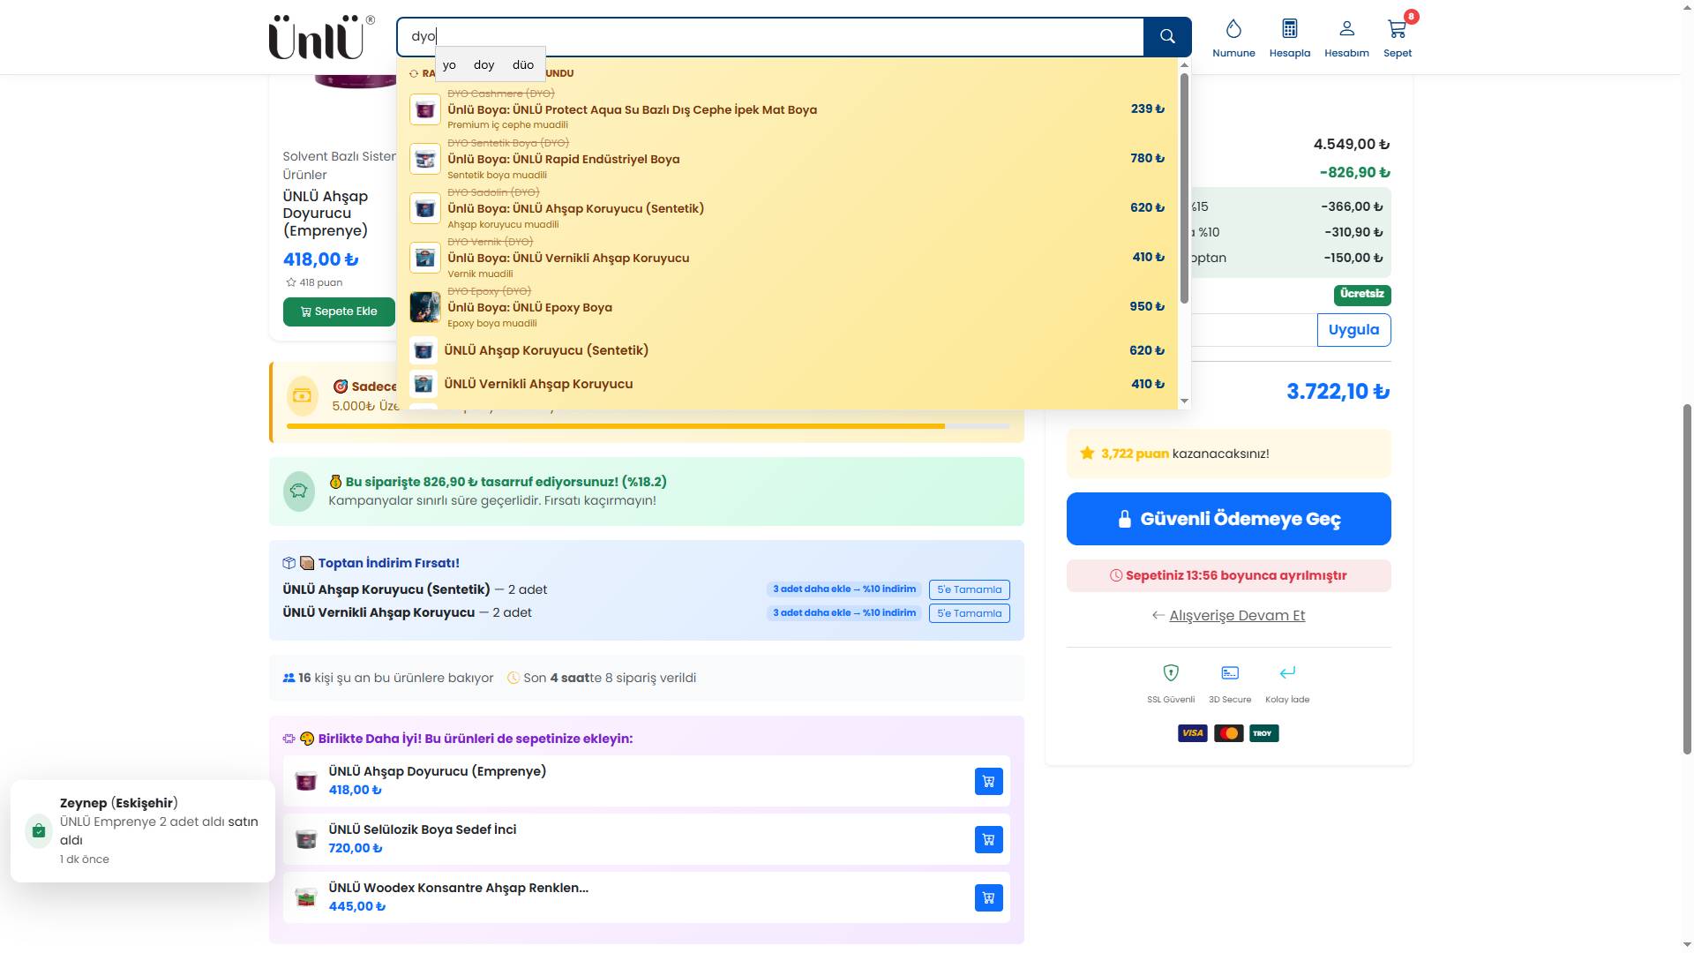Follow Alışverişe Devam Et link

coord(1236,616)
